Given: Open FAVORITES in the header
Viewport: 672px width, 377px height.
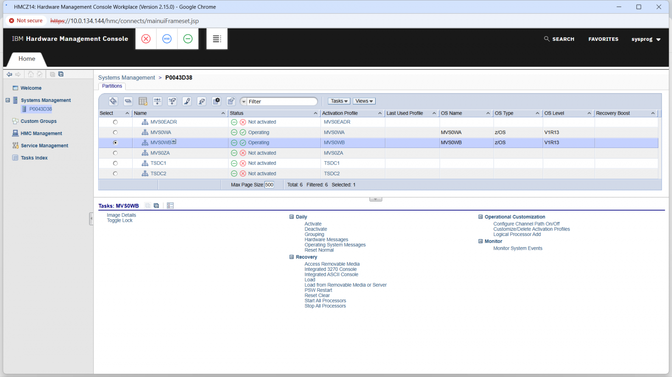Looking at the screenshot, I should [603, 39].
